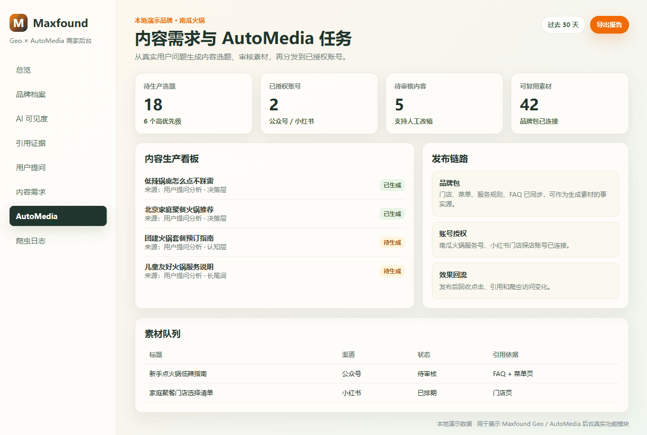Open 爬虫日志 in sidebar
Image resolution: width=647 pixels, height=435 pixels.
[58, 241]
